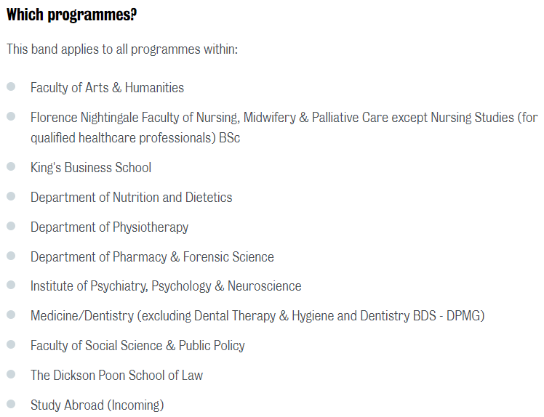Screen dimensions: 544x417
Task: Click the bullet point before Department of Physiotherapy
Action: click(x=11, y=226)
